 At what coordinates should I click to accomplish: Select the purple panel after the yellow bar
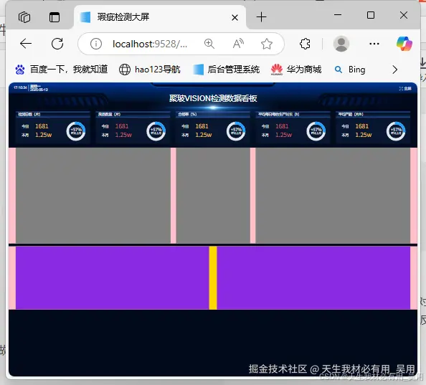click(x=313, y=277)
